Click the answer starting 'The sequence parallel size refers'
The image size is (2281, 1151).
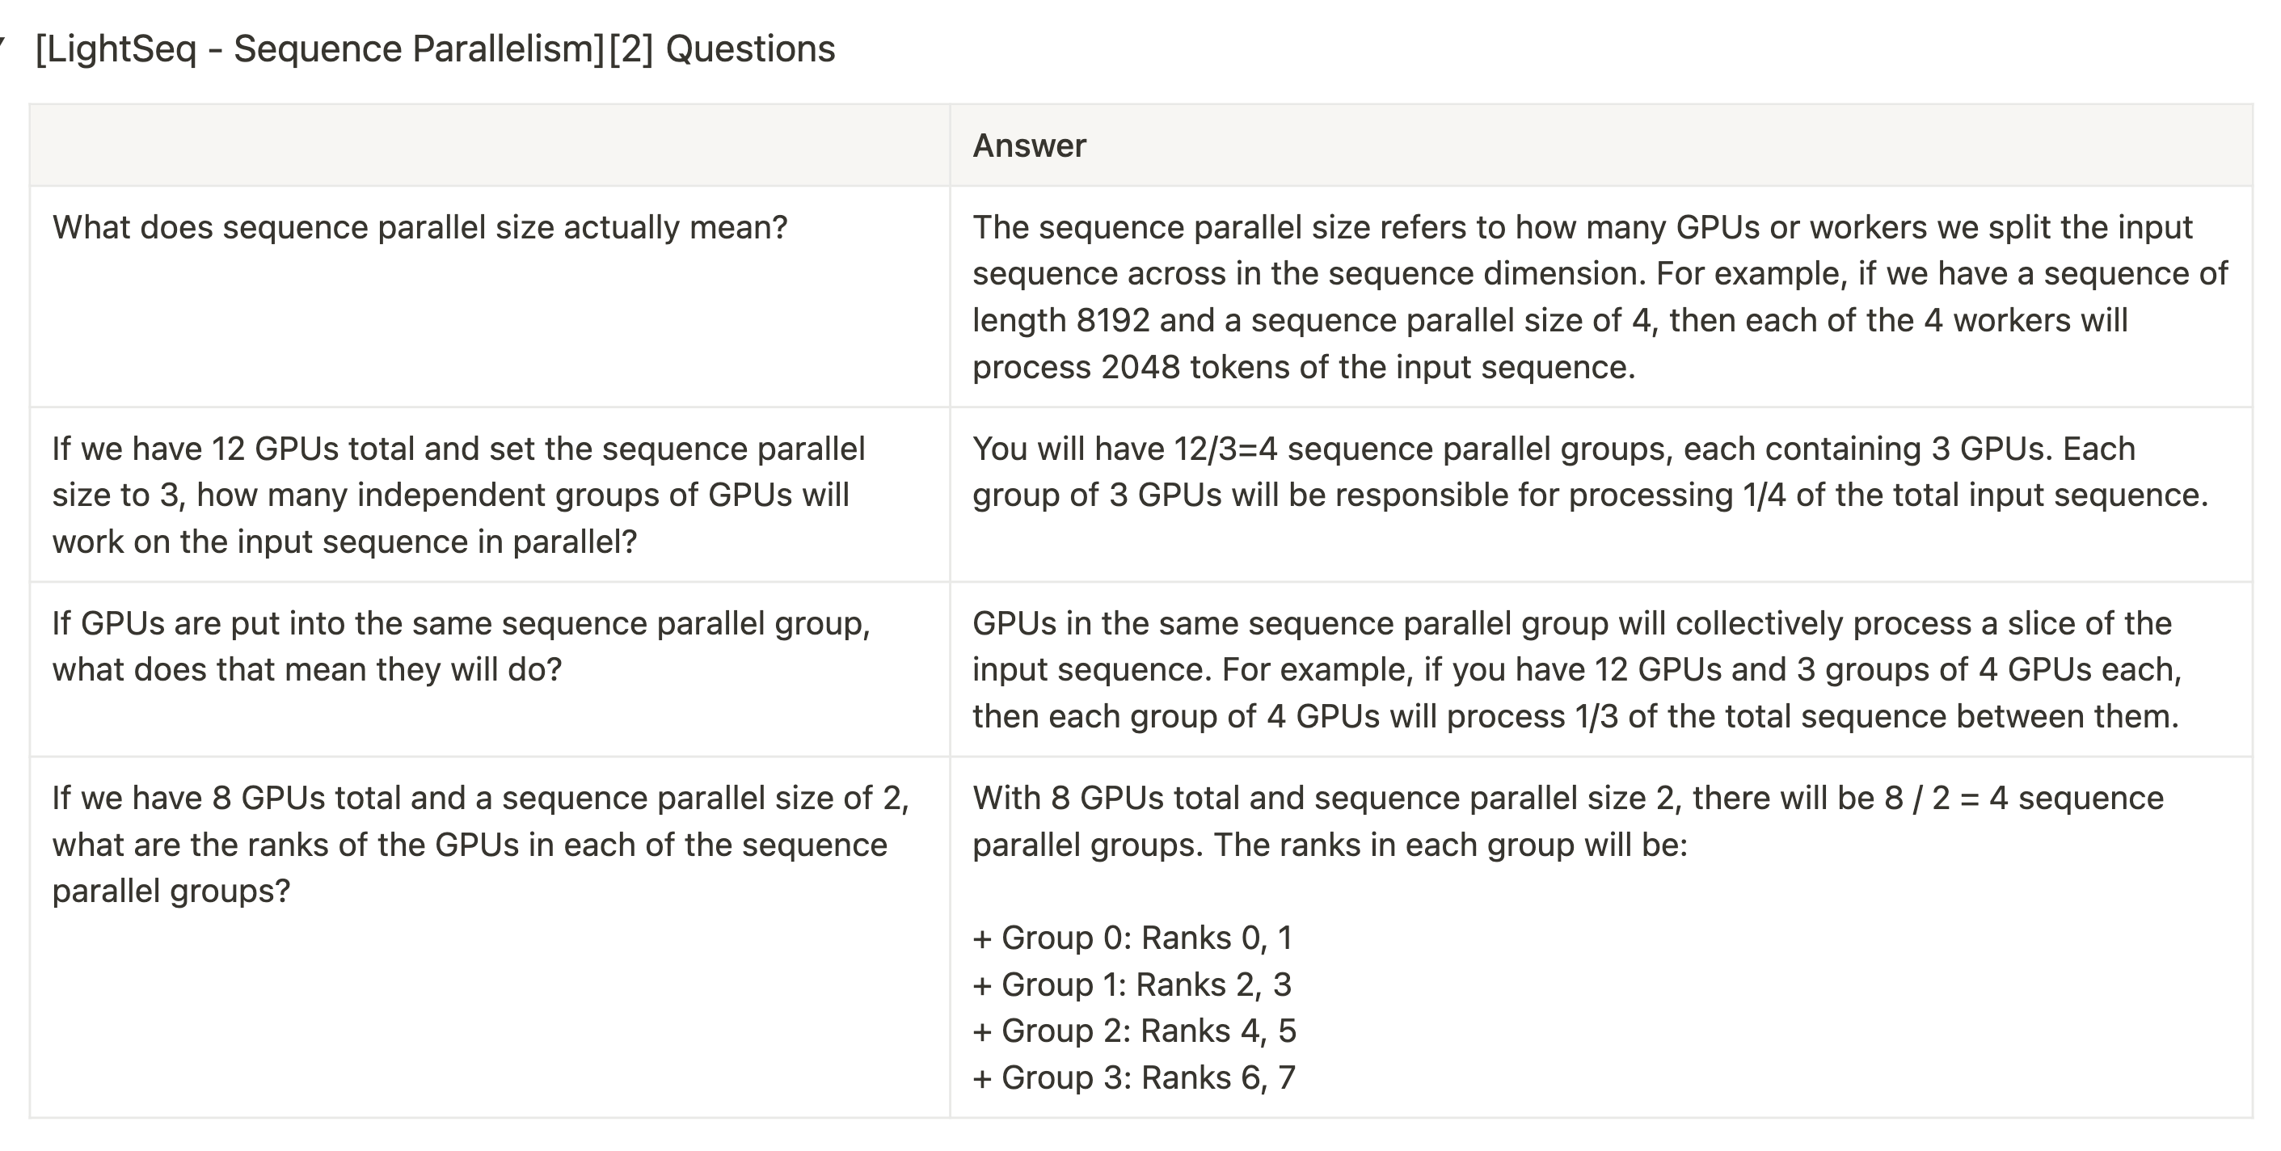[x=1601, y=297]
